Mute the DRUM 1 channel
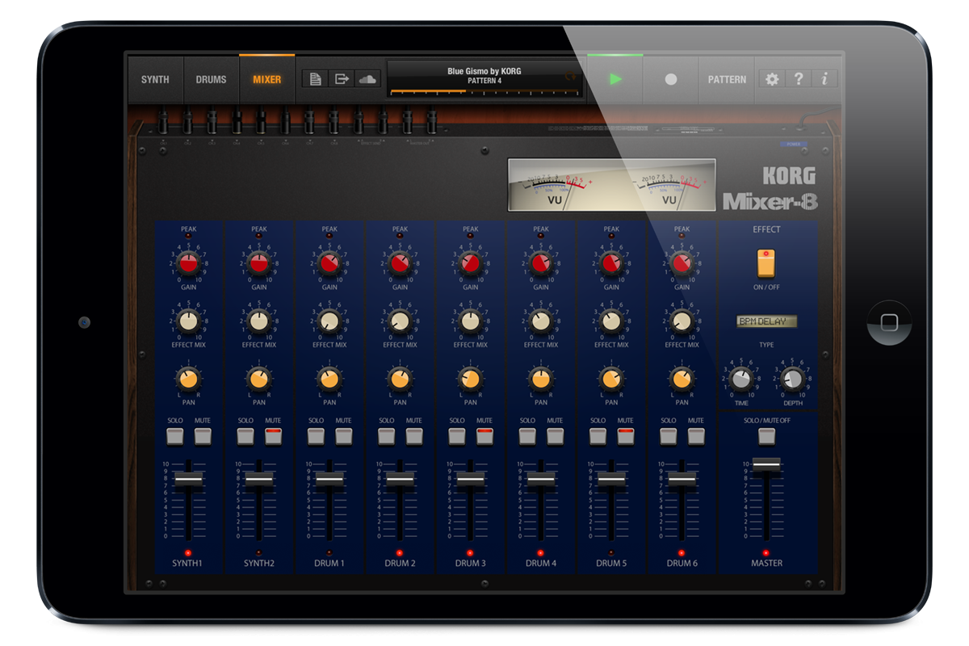Image resolution: width=969 pixels, height=646 pixels. pyautogui.click(x=344, y=436)
